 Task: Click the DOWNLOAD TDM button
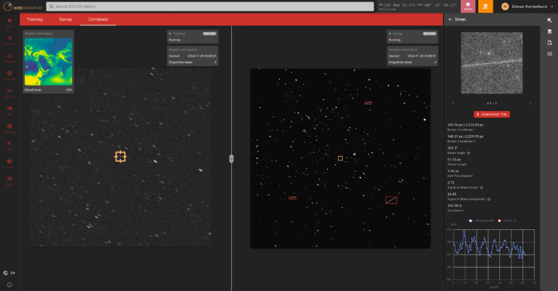[491, 114]
